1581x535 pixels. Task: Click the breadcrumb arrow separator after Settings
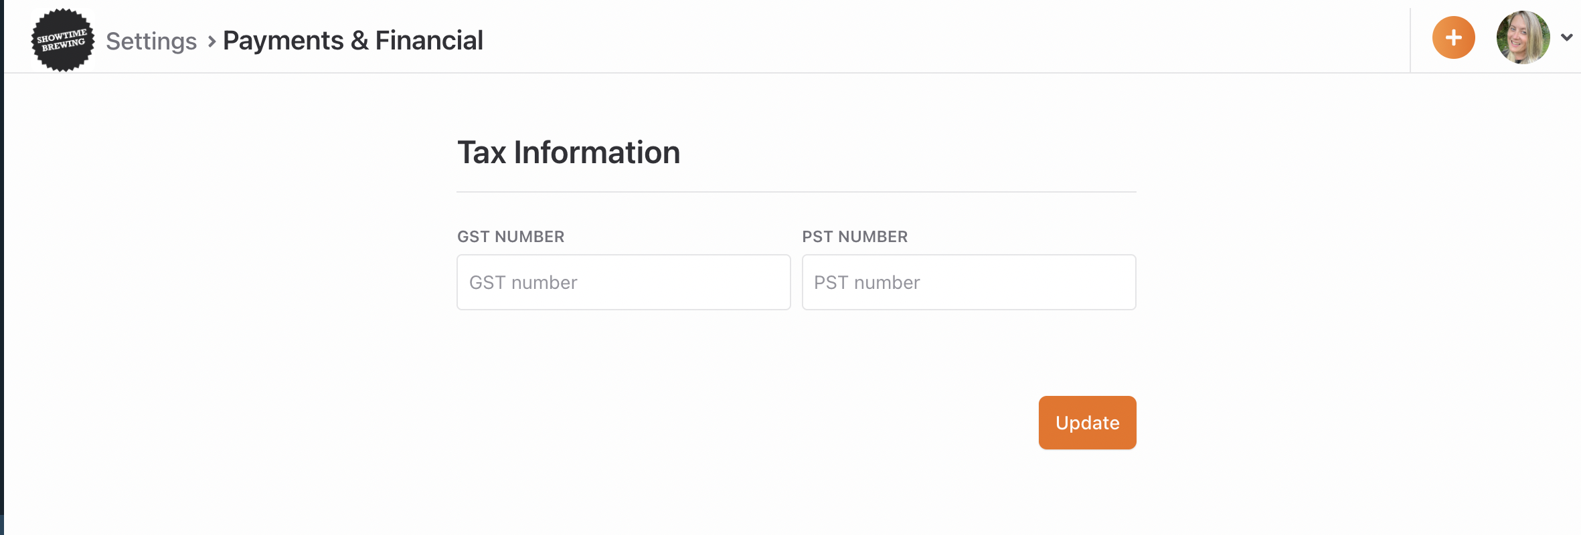(x=212, y=41)
